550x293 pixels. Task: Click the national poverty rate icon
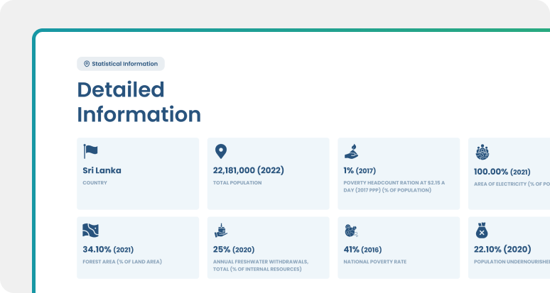click(351, 230)
